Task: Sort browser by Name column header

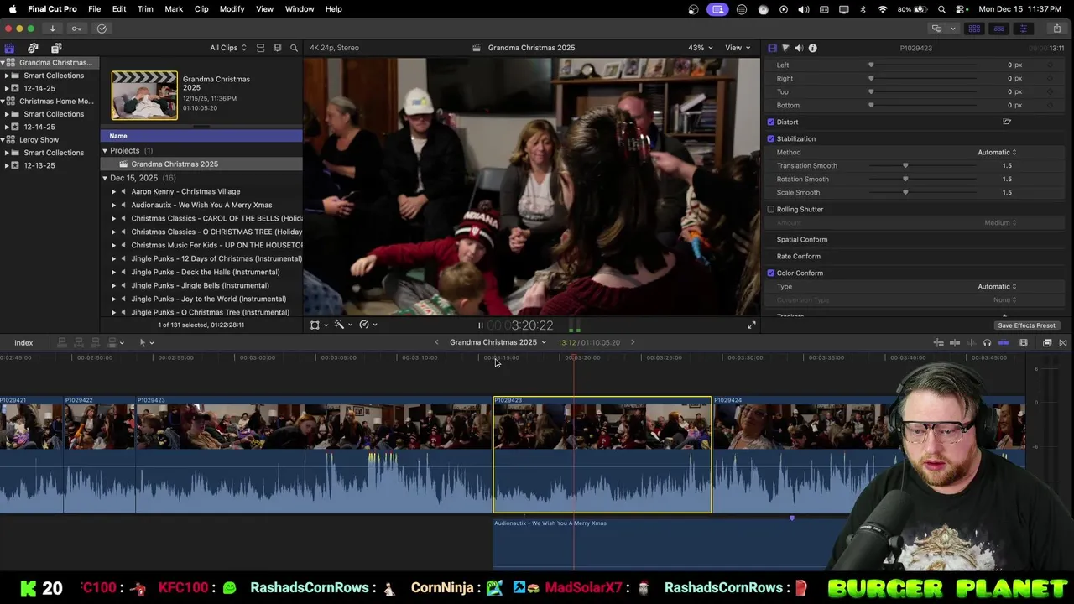Action: tap(201, 136)
